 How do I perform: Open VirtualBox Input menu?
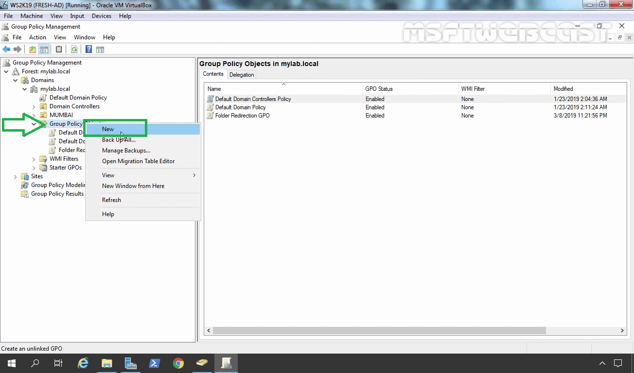pyautogui.click(x=77, y=16)
